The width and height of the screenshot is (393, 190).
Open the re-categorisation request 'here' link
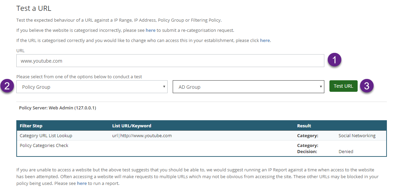(150, 30)
